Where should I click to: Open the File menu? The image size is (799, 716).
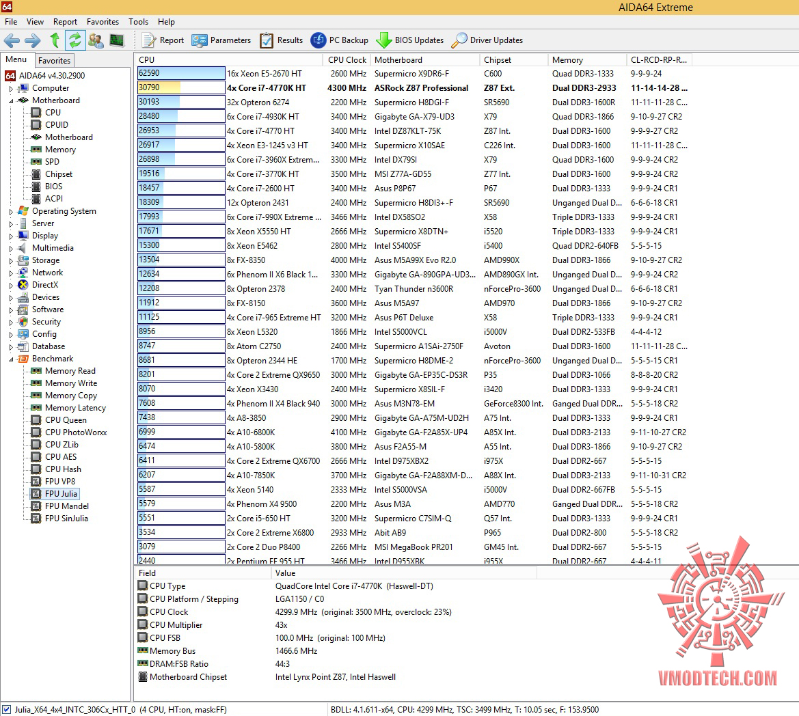[11, 22]
